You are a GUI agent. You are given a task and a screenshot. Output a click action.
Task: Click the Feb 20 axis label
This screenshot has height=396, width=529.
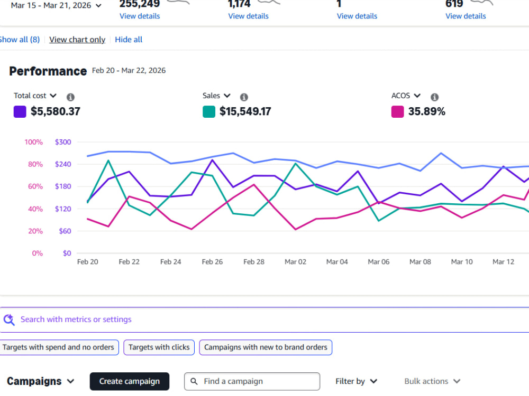(87, 262)
